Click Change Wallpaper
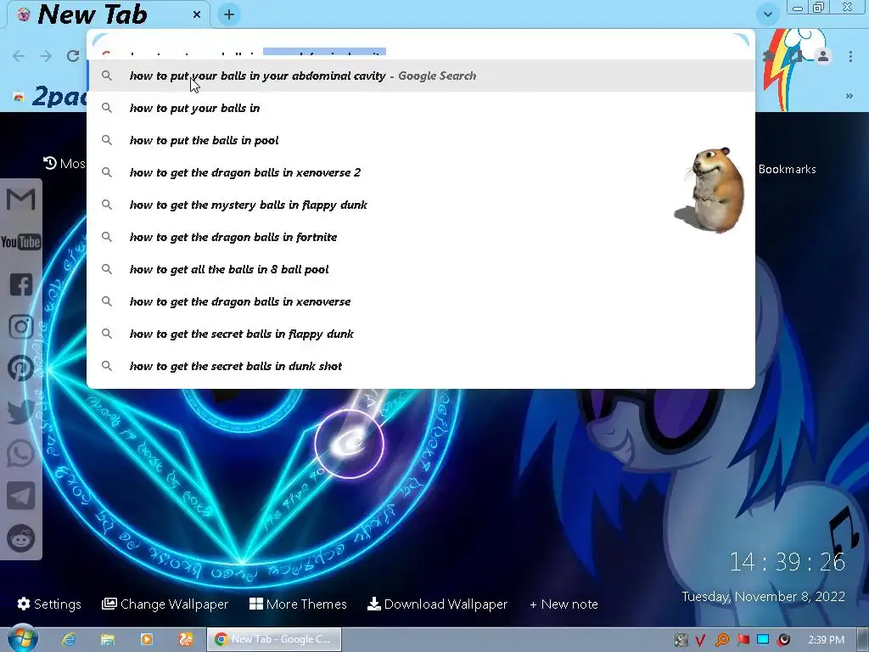 tap(165, 604)
